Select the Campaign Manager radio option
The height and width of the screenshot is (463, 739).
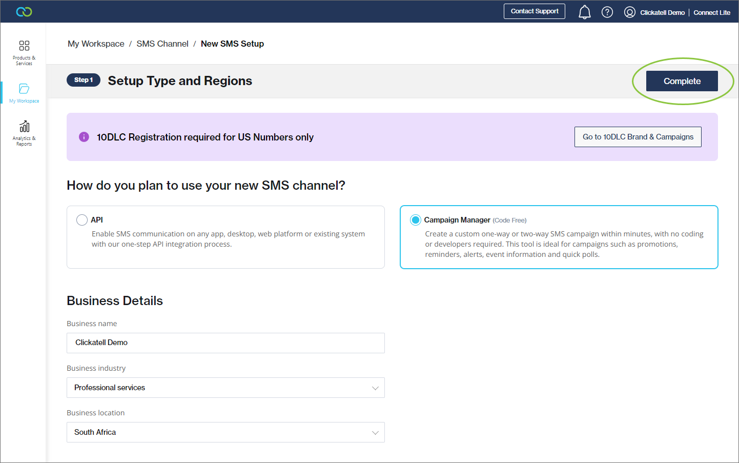(416, 220)
